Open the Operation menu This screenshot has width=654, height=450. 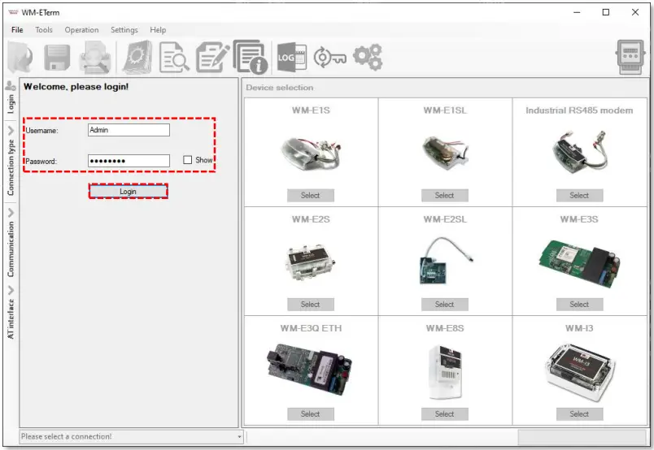(x=81, y=30)
